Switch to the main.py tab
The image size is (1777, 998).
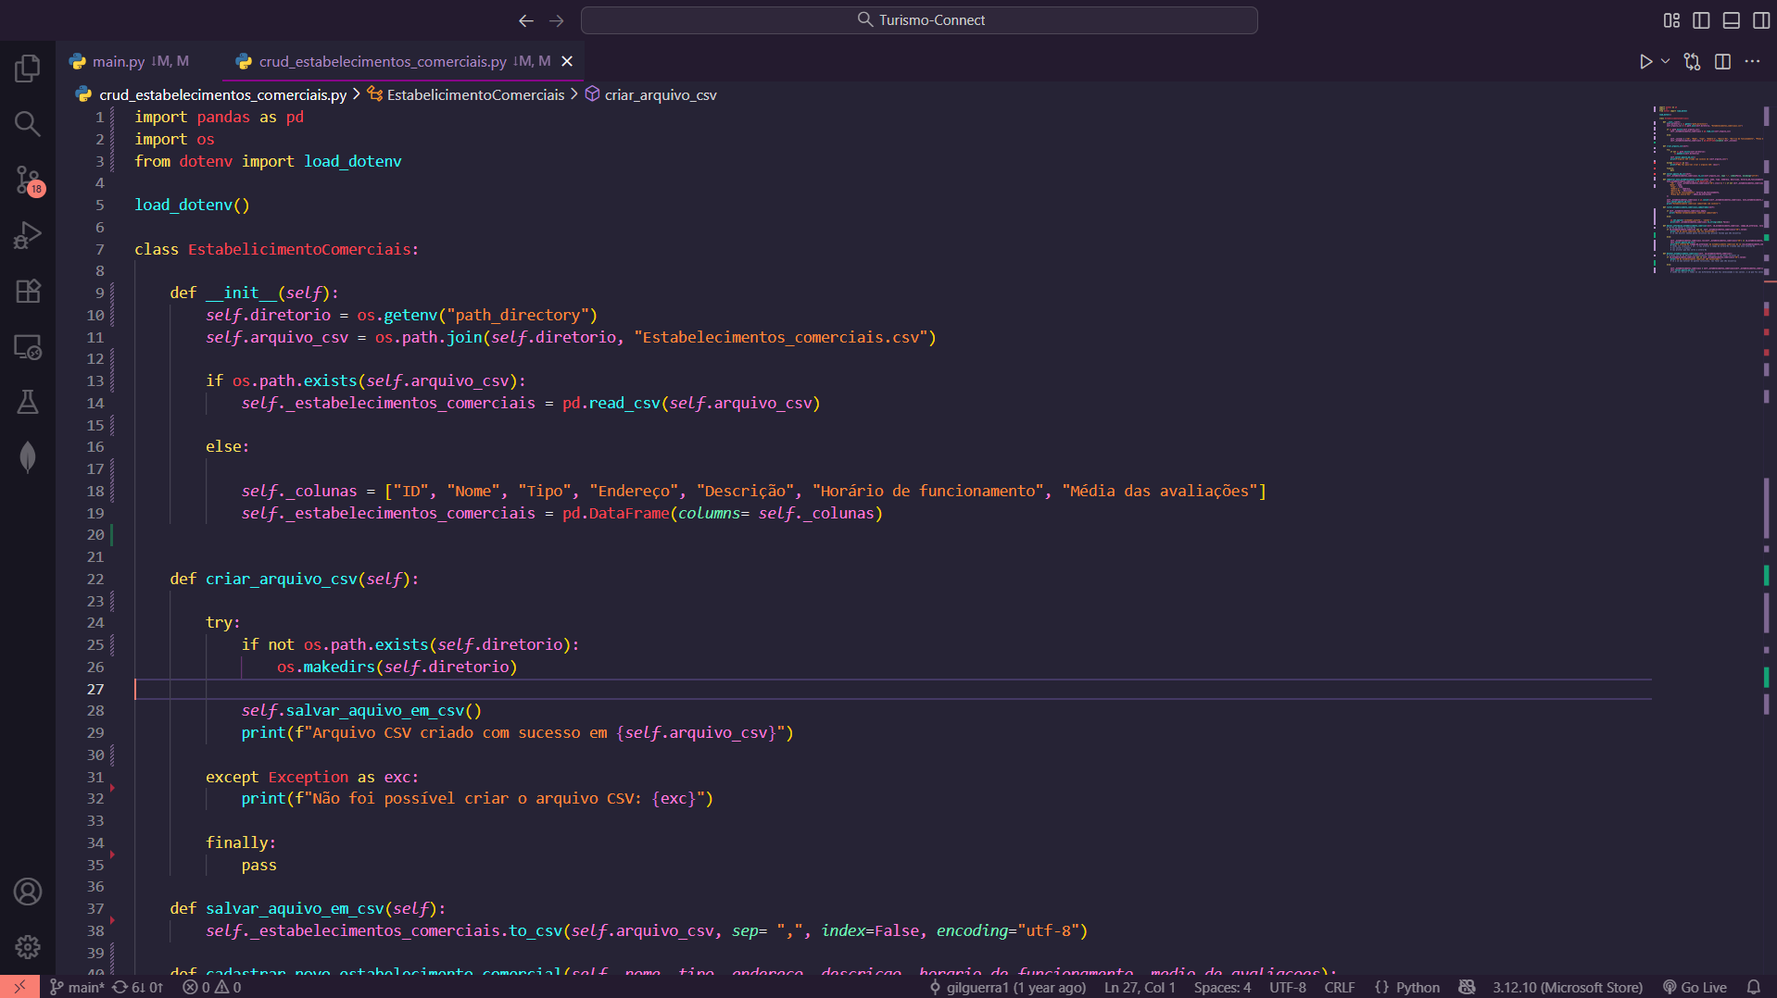click(x=119, y=61)
